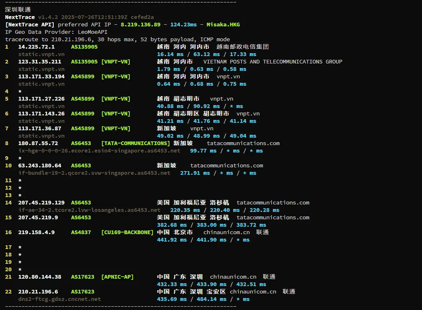This screenshot has height=310, width=422.
Task: Click the latency value 220.35 ms
Action: (185, 210)
